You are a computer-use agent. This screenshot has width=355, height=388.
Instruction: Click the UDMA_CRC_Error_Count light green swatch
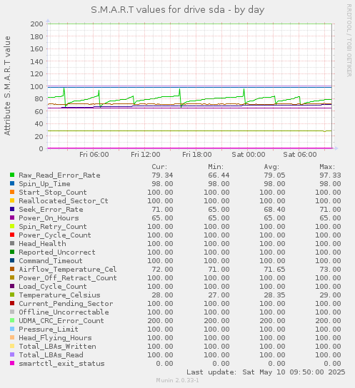12,320
